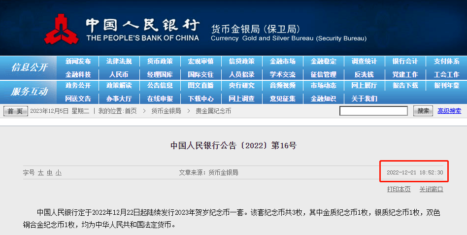Open 金融市场 navigation item
The height and width of the screenshot is (235, 467).
tap(283, 62)
